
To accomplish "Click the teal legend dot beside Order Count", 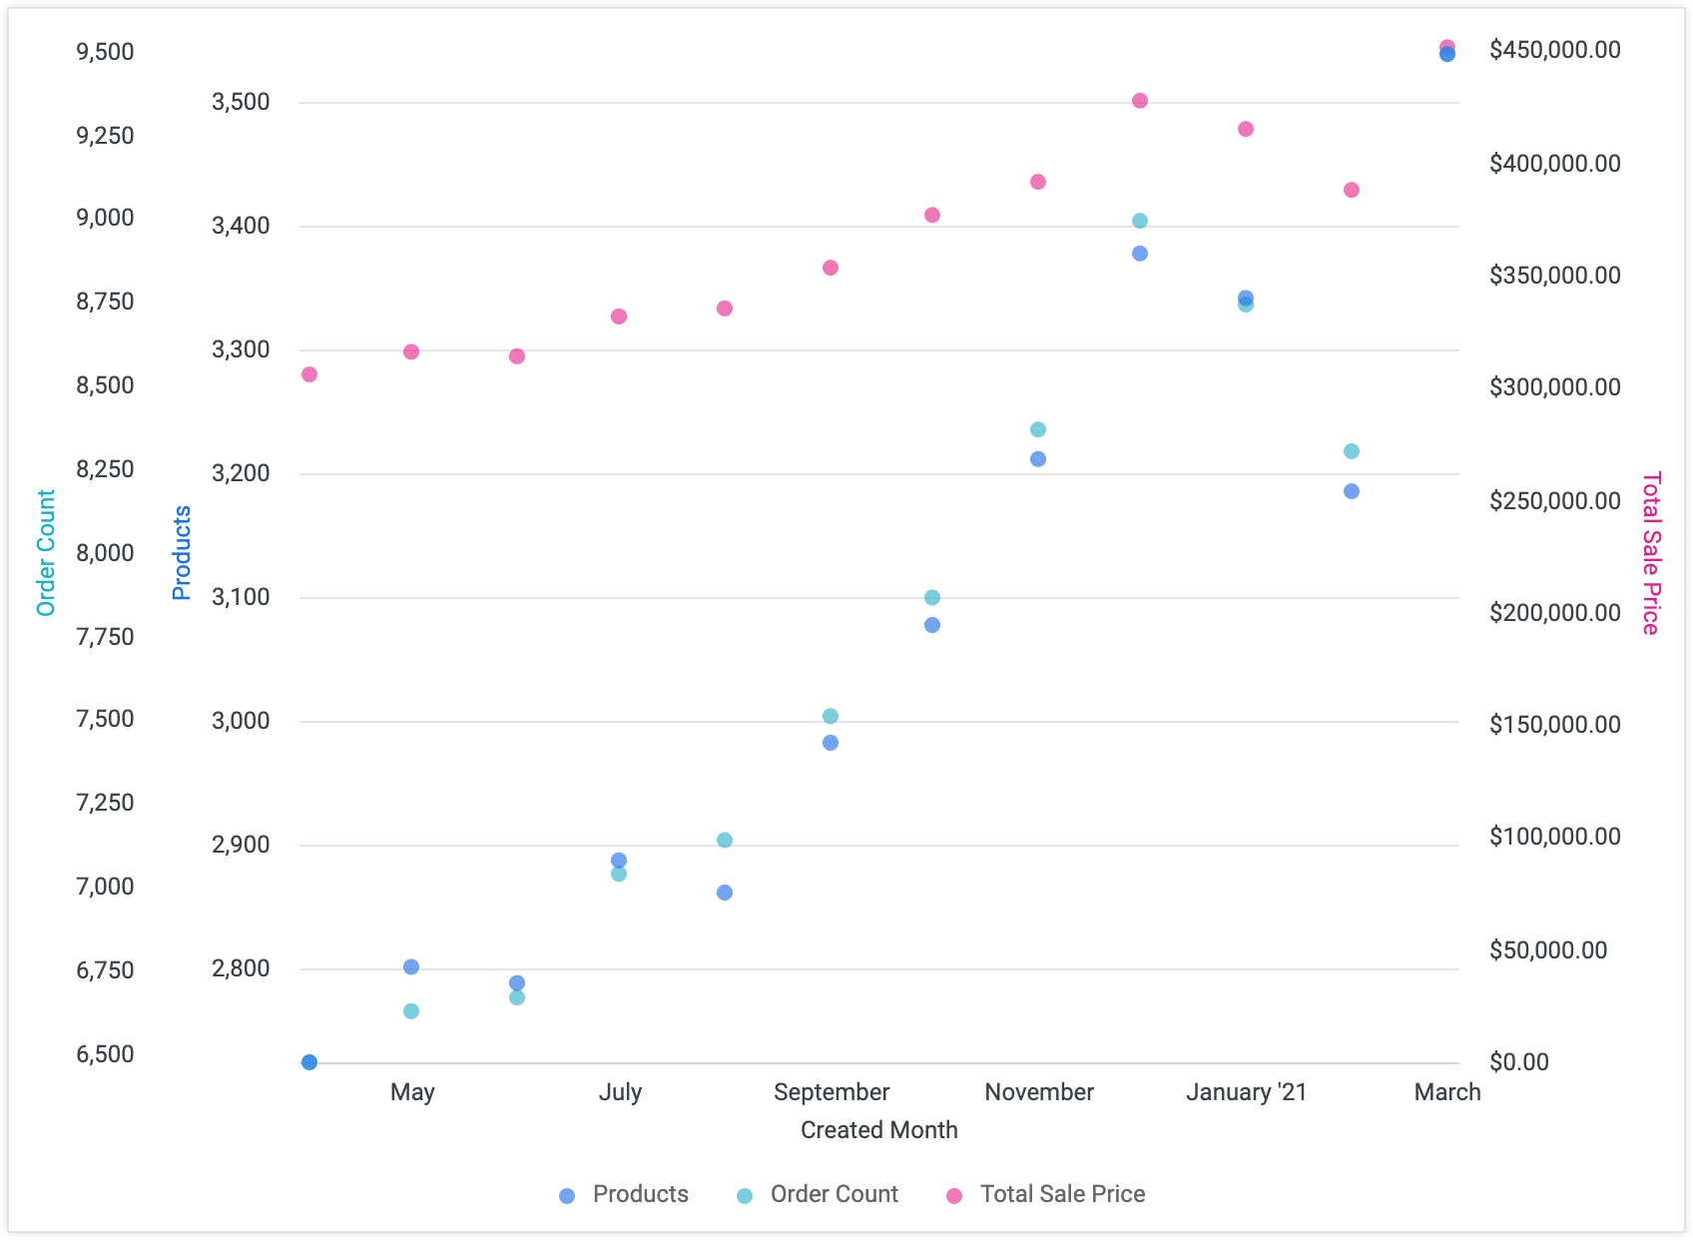I will click(x=745, y=1196).
